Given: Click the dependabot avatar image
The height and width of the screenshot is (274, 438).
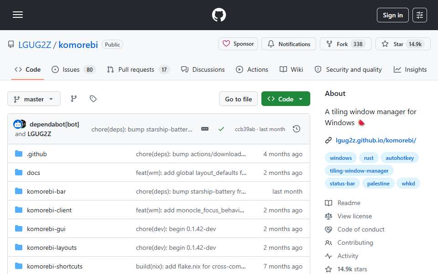Looking at the screenshot, I should point(18,124).
